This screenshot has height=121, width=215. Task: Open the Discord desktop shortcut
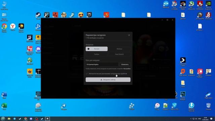click(38, 50)
